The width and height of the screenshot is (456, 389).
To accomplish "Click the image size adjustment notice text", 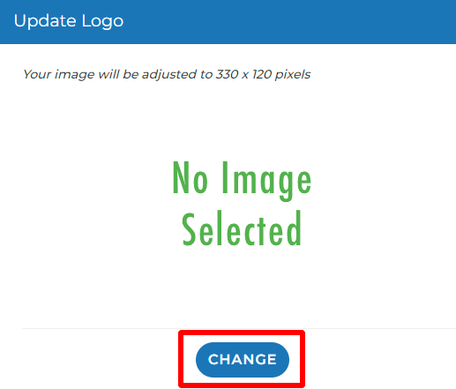I will pyautogui.click(x=167, y=74).
